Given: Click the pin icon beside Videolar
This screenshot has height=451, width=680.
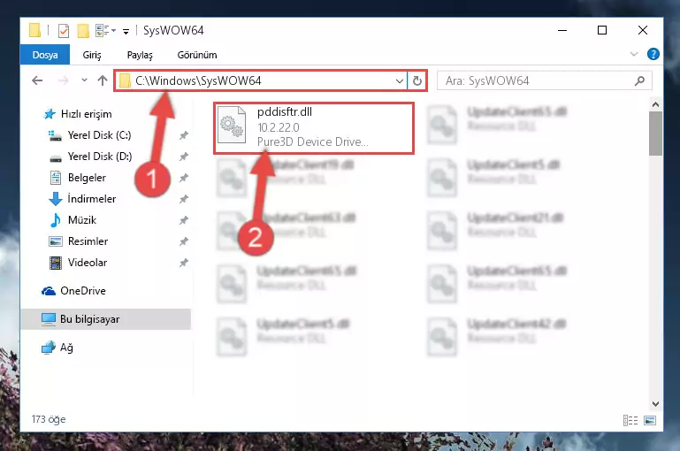Looking at the screenshot, I should 184,263.
